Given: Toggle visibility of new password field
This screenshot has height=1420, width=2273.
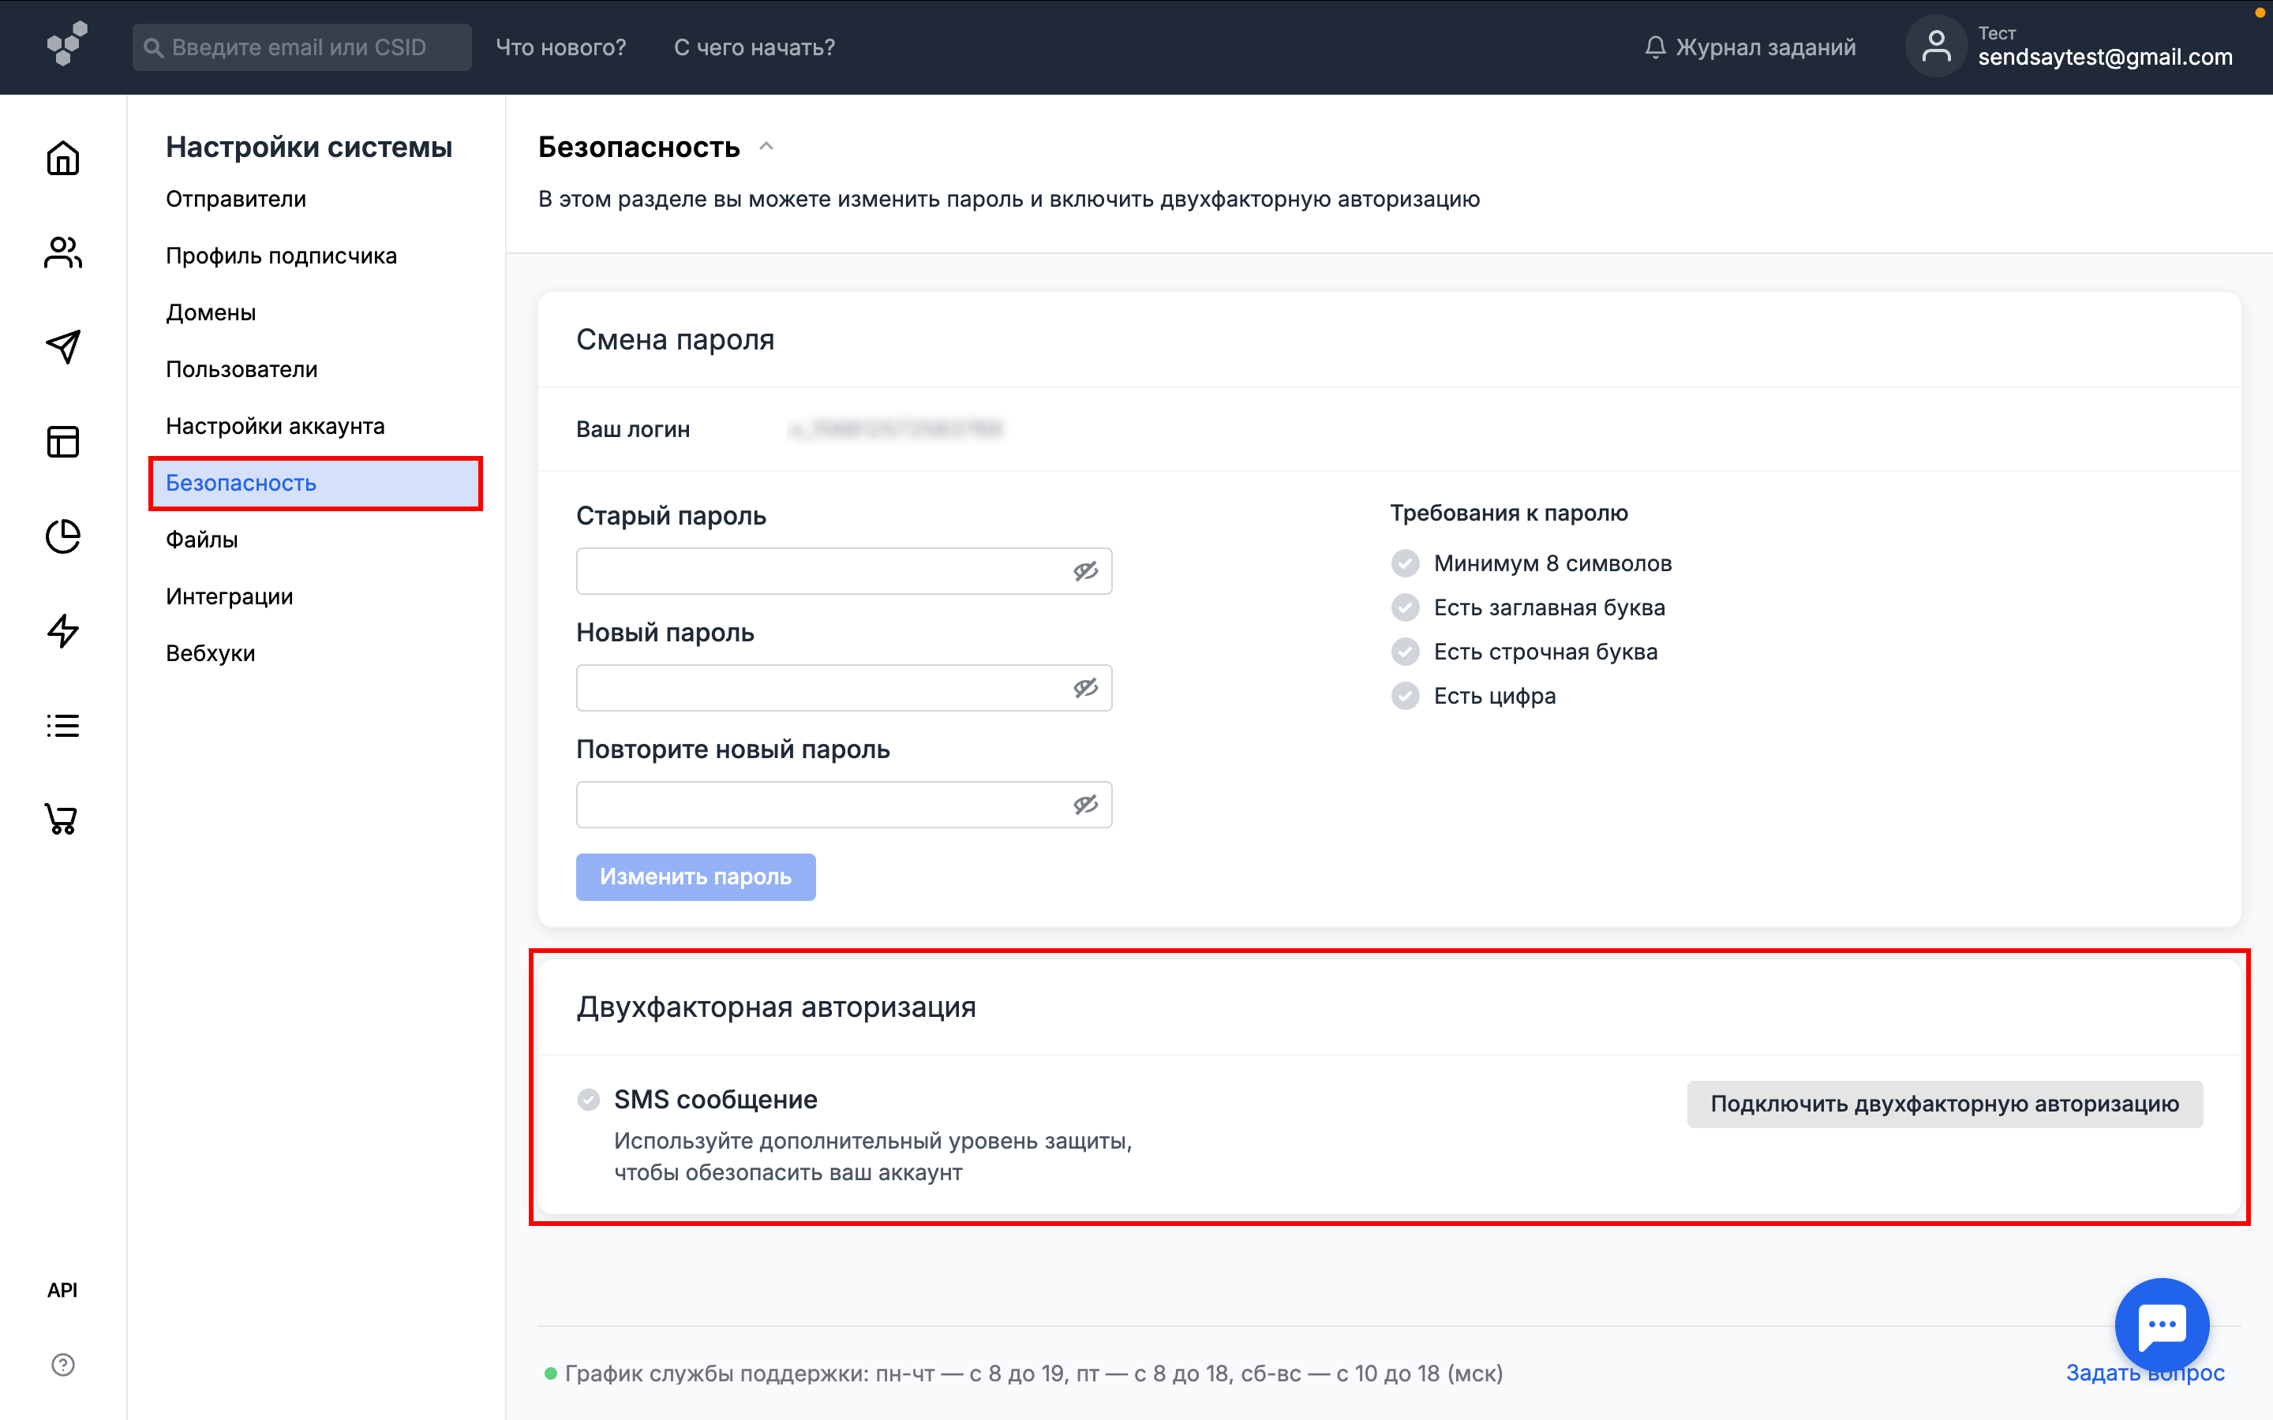Looking at the screenshot, I should [x=1086, y=689].
